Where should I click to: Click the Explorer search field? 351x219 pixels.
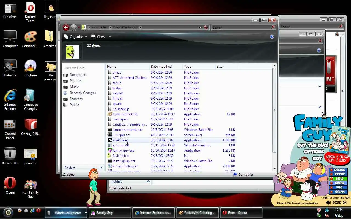[x=241, y=27]
